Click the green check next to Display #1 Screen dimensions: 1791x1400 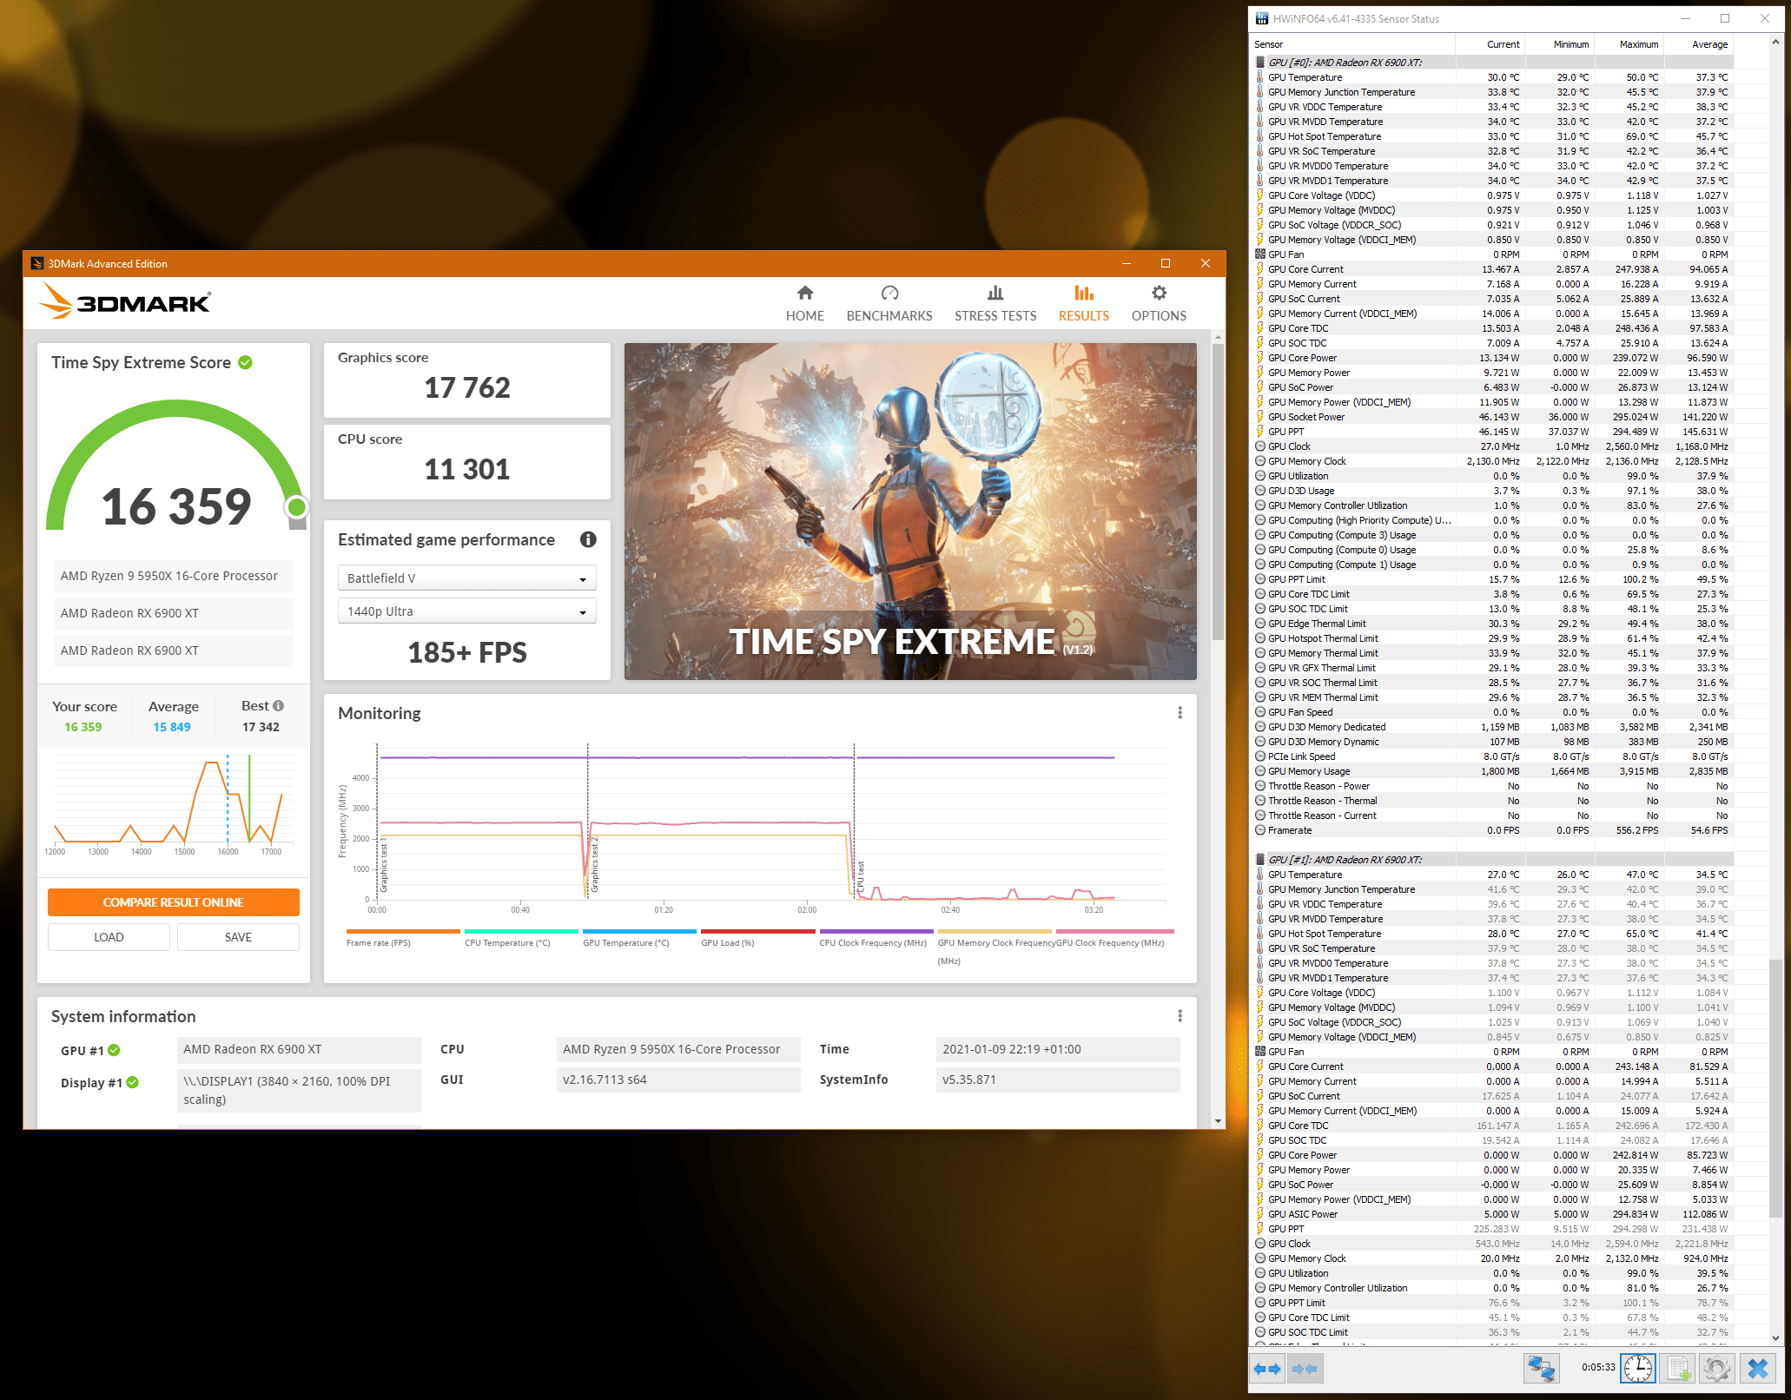tap(132, 1082)
